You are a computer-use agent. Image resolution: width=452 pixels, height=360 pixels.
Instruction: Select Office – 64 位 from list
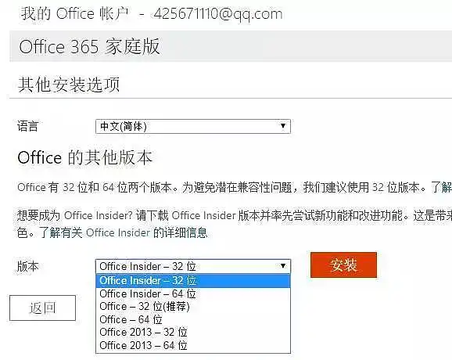(193, 319)
